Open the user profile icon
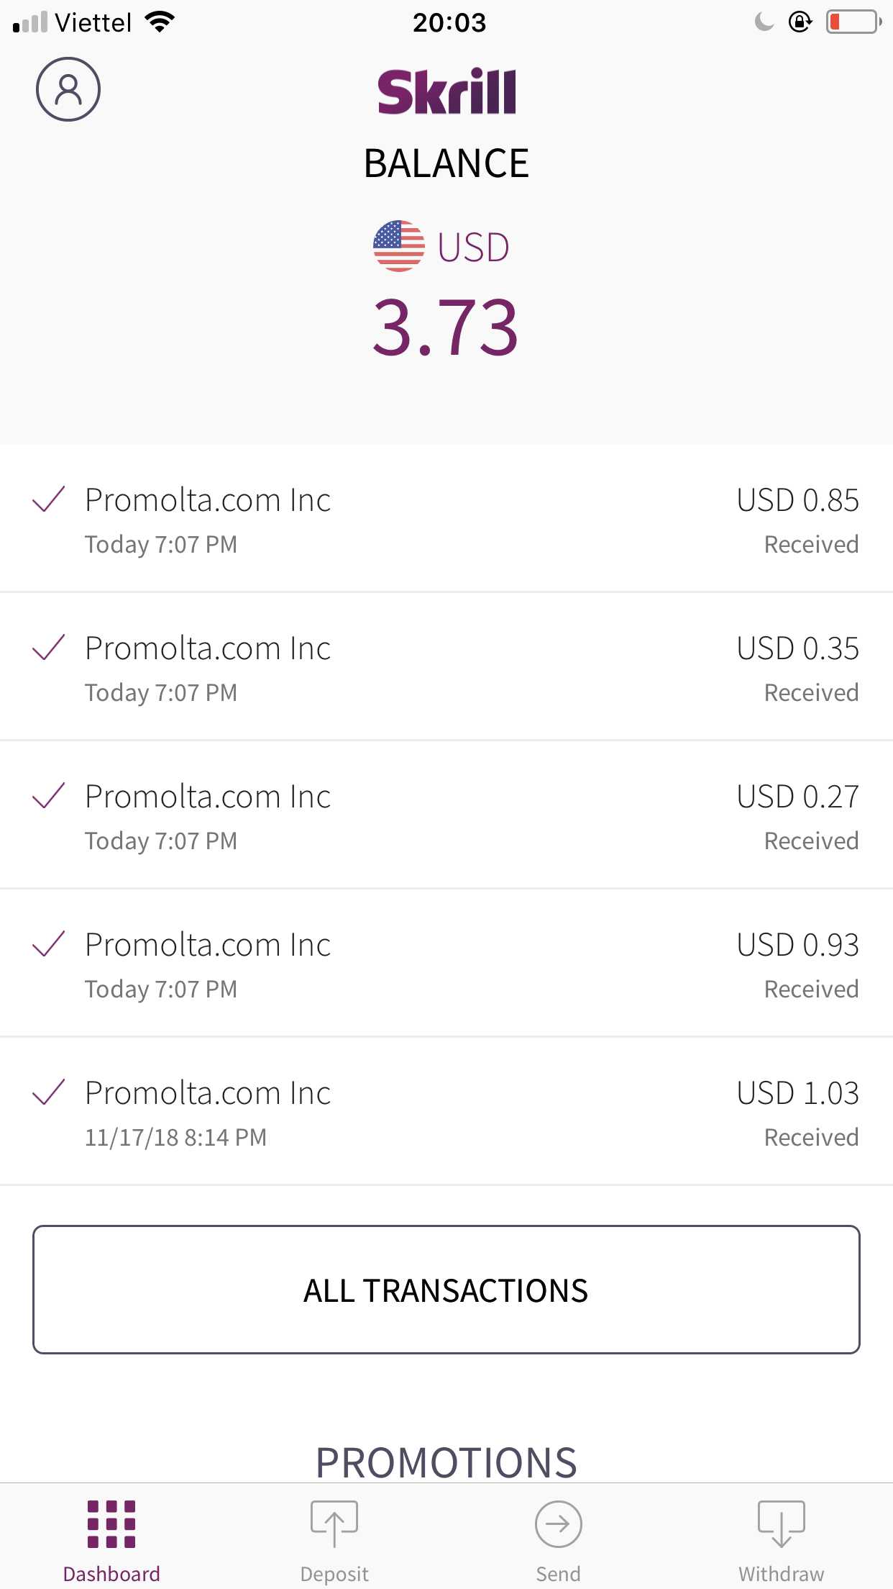This screenshot has height=1589, width=893. coord(68,89)
